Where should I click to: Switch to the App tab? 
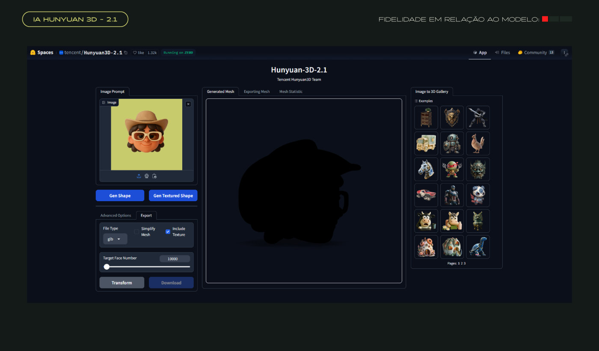click(x=480, y=53)
